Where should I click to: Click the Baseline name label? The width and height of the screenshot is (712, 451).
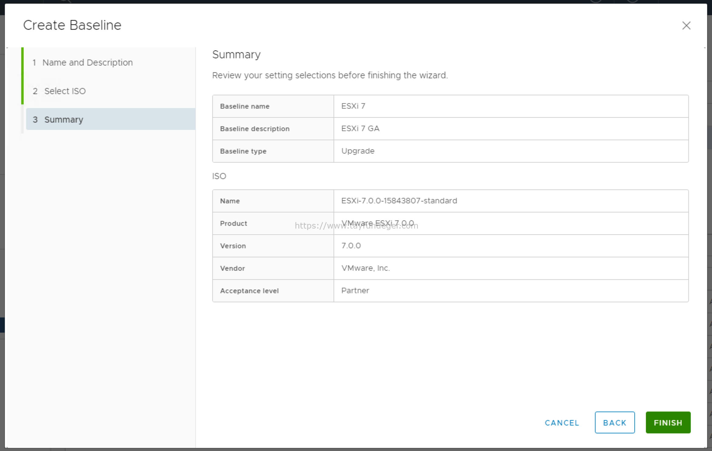[245, 106]
